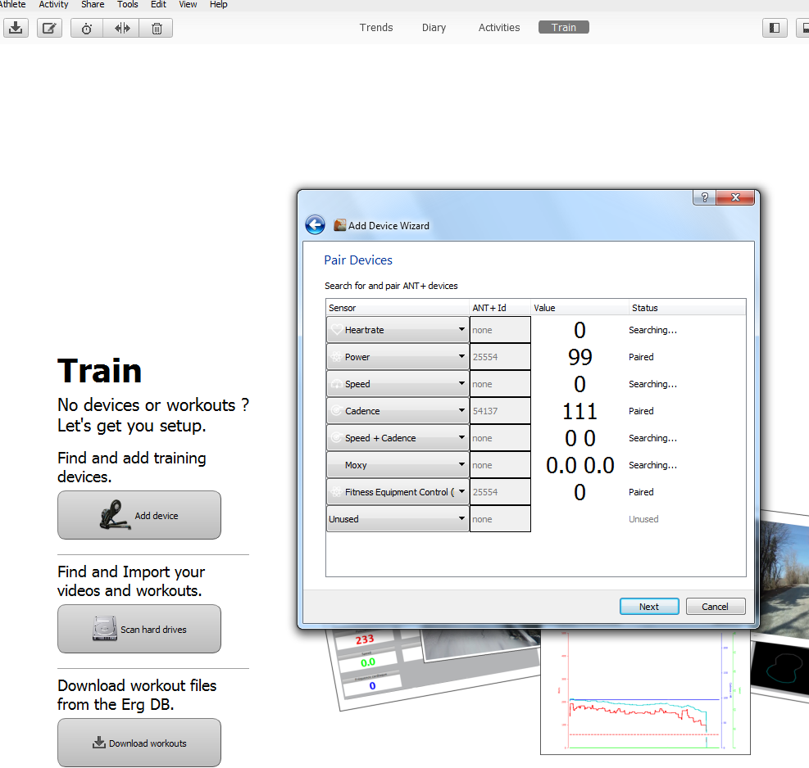Open the Power sensor dropdown
The width and height of the screenshot is (809, 768).
pos(398,357)
